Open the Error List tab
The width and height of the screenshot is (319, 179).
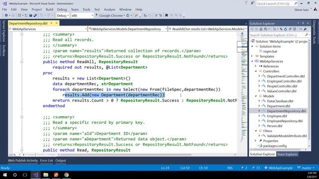[46, 160]
